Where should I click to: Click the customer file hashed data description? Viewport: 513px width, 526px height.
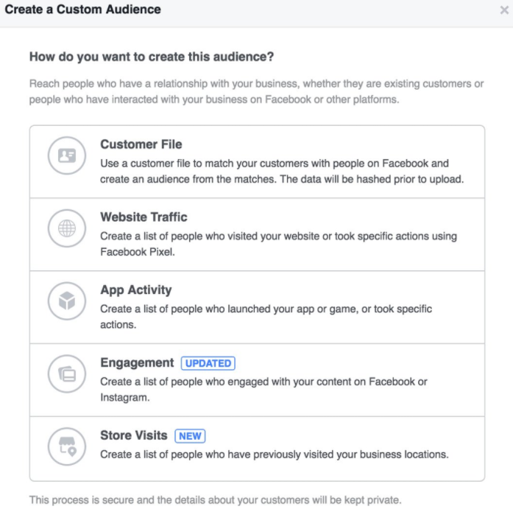281,171
